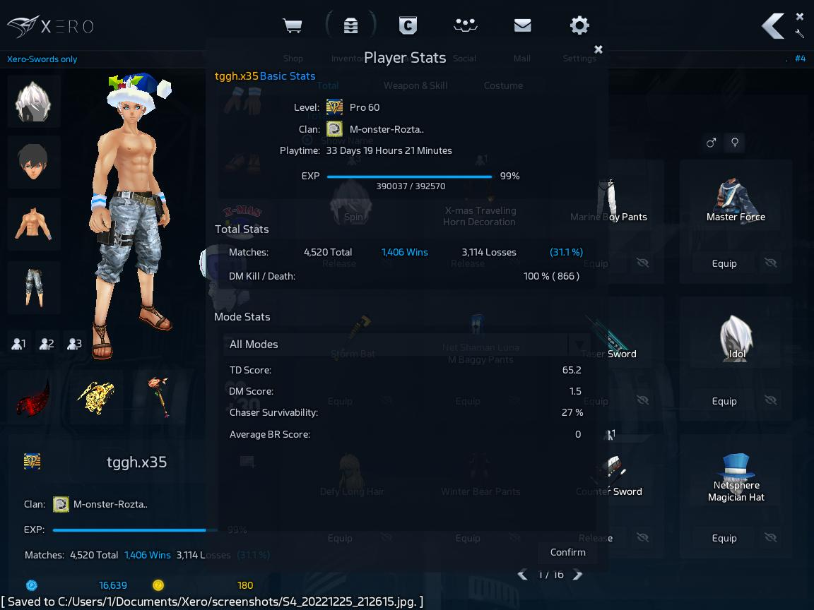Hide the Netsphere Magician Hat item
The image size is (814, 610).
[x=771, y=538]
